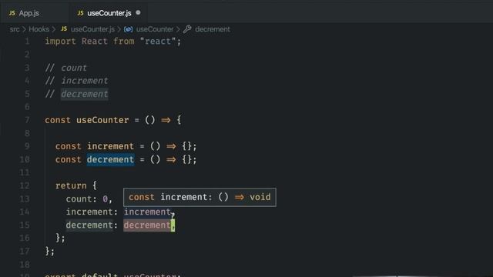Click the count: 0 property on line 13
Screen dimensions: 493x277
pos(89,199)
